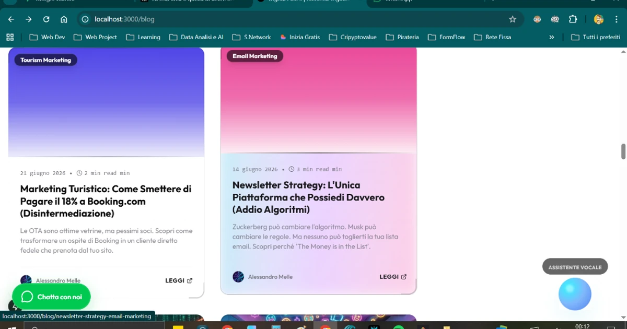Click the Tourism Marketing category tag

45,60
